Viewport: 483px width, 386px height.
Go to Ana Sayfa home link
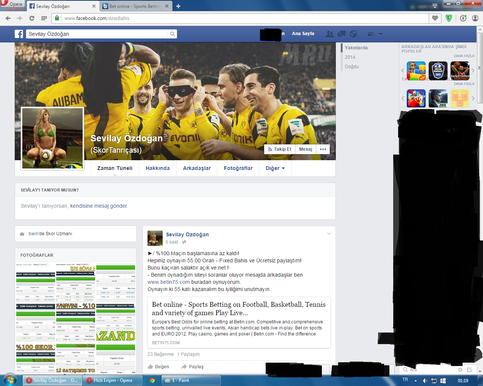[x=303, y=34]
